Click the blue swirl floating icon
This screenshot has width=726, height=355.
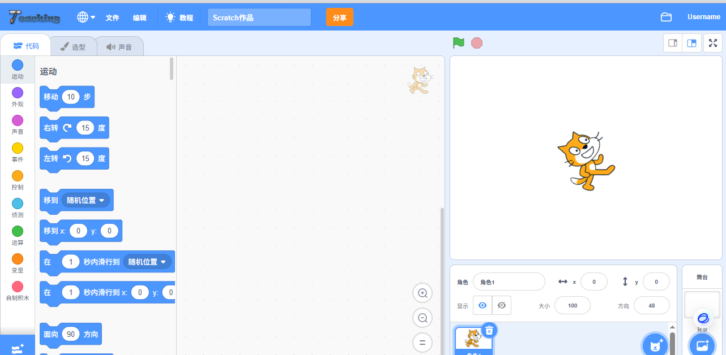[x=703, y=318]
